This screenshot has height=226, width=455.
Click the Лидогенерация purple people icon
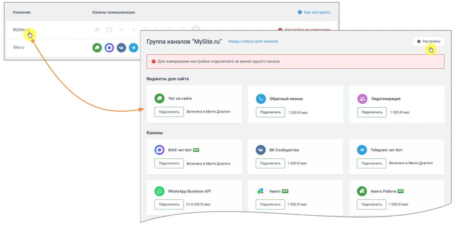(x=362, y=99)
